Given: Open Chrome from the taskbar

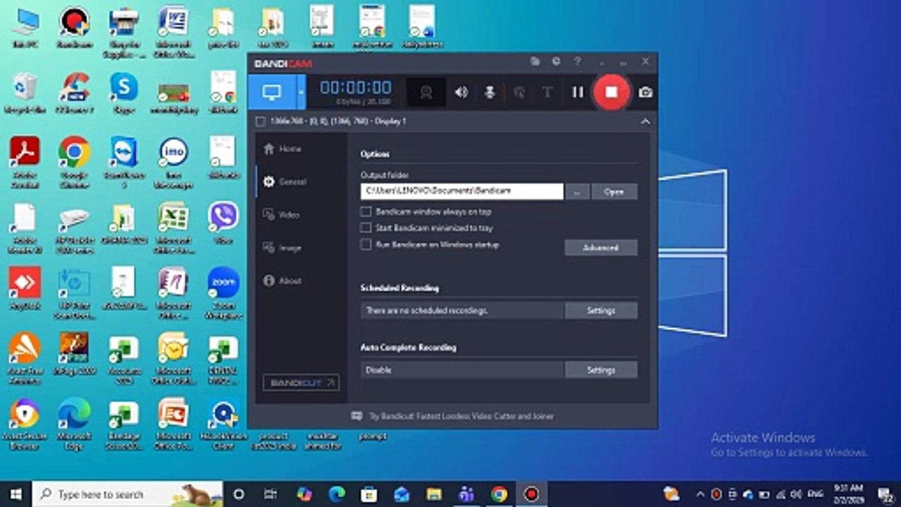Looking at the screenshot, I should pos(499,494).
